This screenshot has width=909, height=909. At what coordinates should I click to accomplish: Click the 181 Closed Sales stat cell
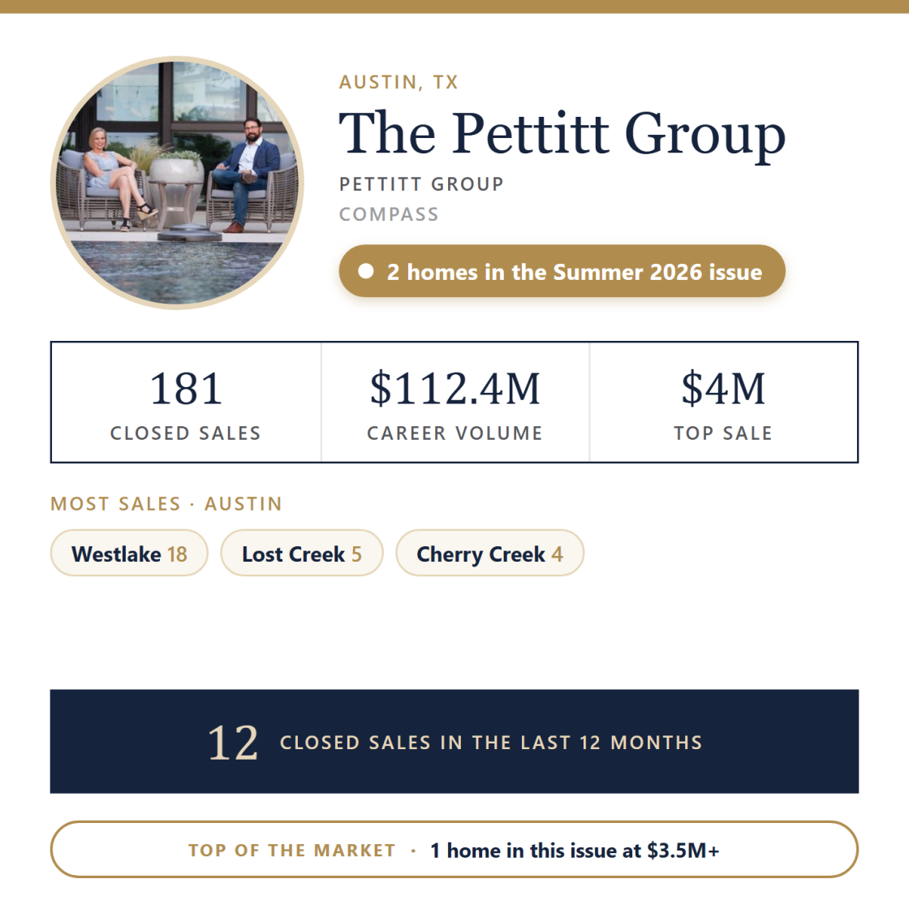tap(186, 403)
